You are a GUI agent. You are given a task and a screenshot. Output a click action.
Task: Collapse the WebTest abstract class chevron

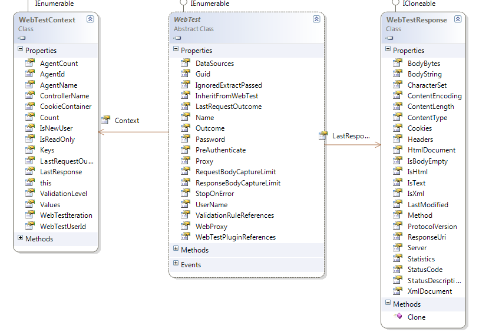click(x=316, y=19)
